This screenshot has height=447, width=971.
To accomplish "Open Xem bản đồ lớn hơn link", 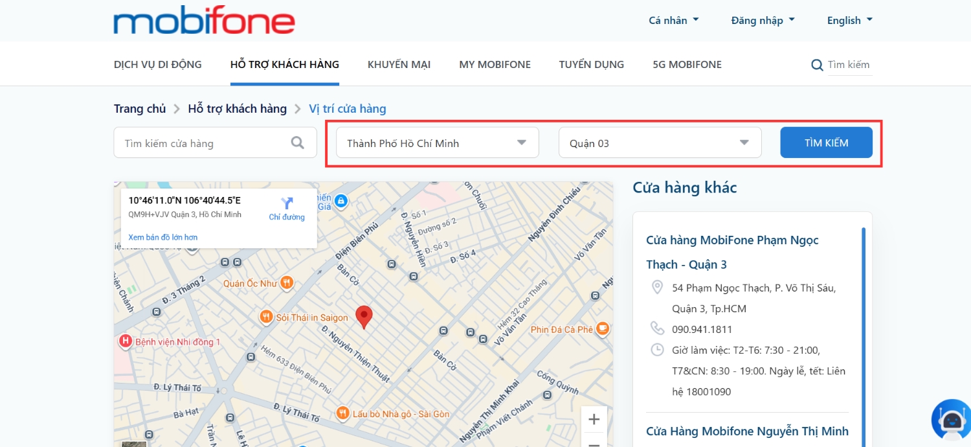I will (x=163, y=238).
